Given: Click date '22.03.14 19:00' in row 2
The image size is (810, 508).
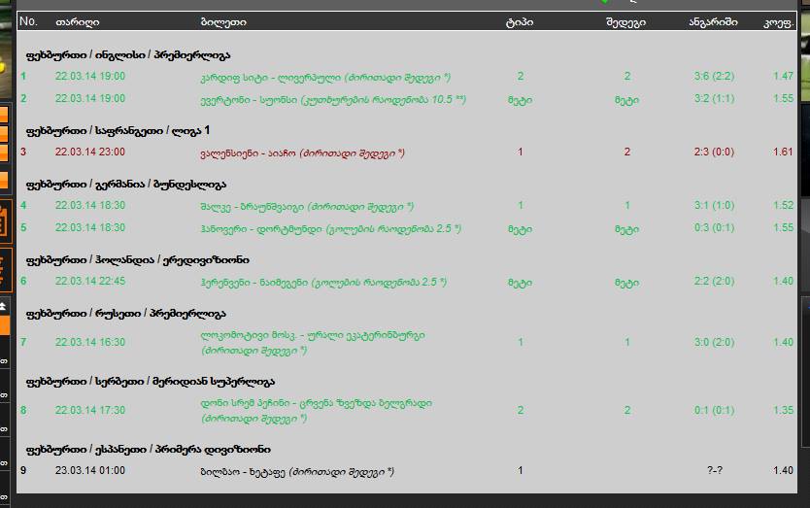Looking at the screenshot, I should point(90,98).
